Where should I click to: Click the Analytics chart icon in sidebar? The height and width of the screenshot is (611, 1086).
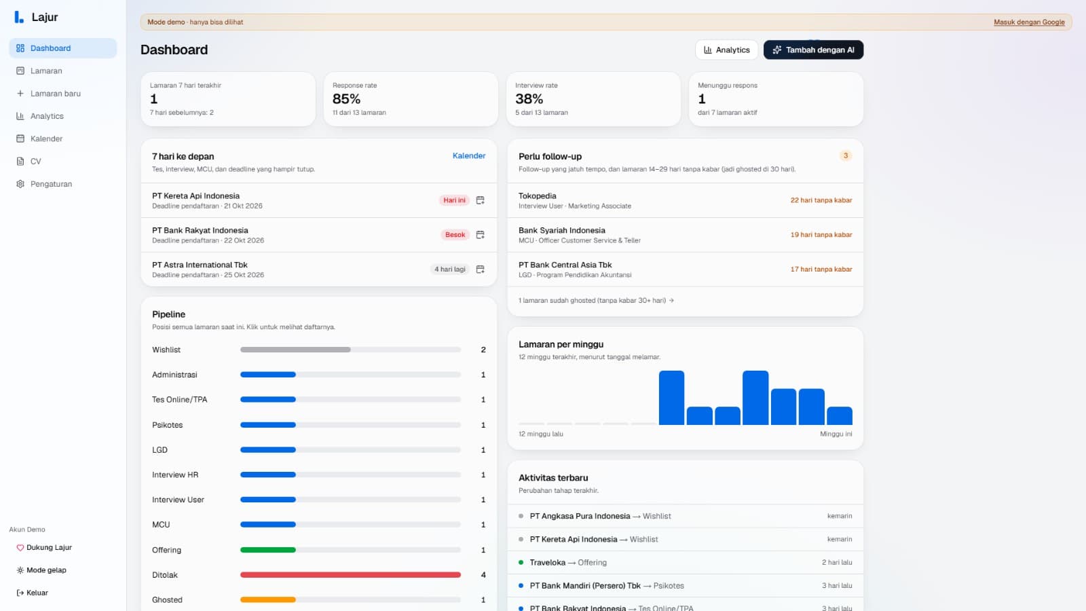(x=20, y=116)
